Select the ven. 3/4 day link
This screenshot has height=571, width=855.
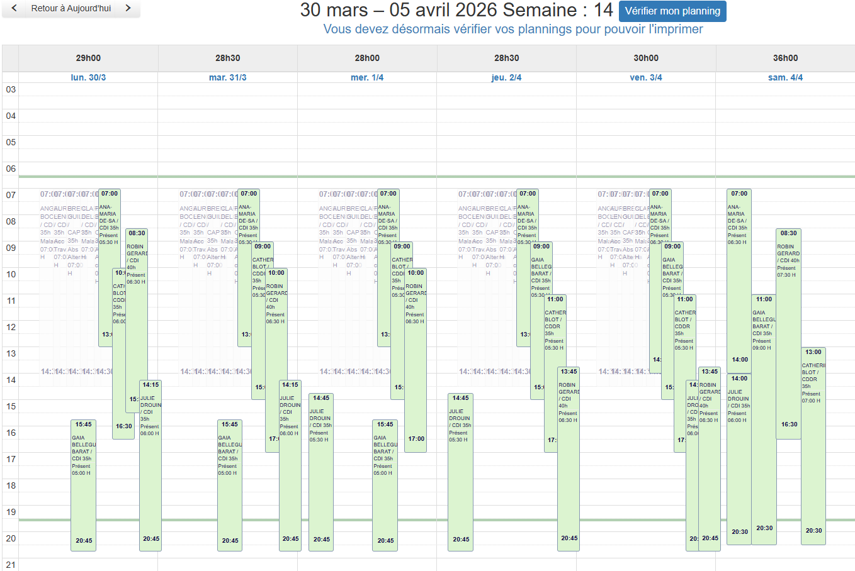tap(646, 77)
